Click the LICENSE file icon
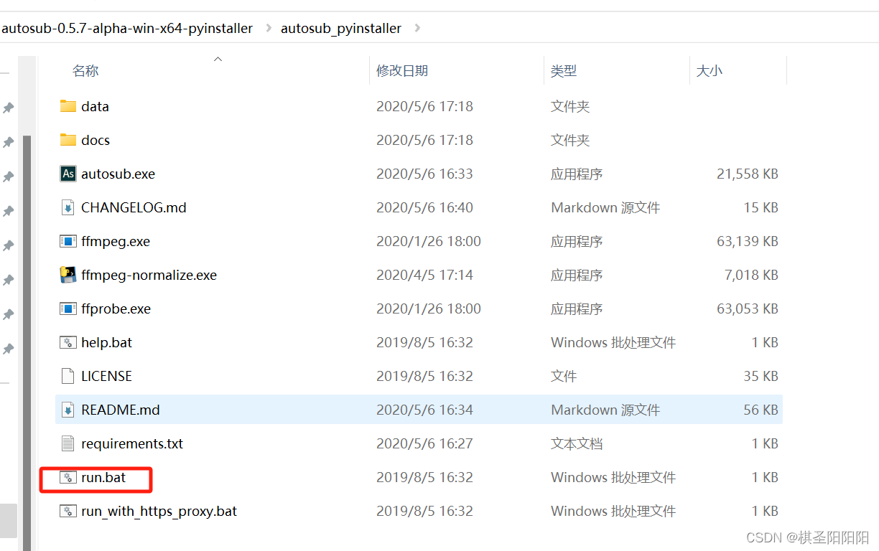 click(68, 376)
